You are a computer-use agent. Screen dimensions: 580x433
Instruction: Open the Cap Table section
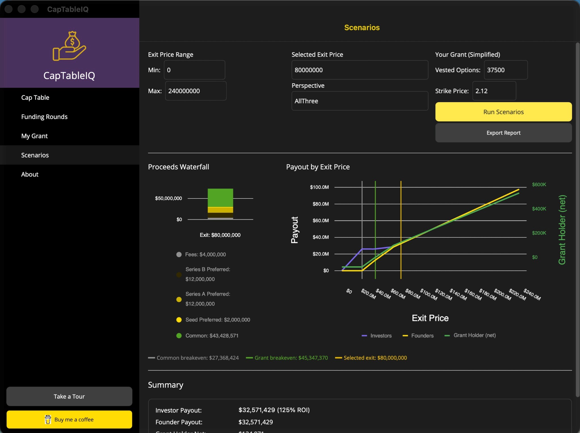35,97
